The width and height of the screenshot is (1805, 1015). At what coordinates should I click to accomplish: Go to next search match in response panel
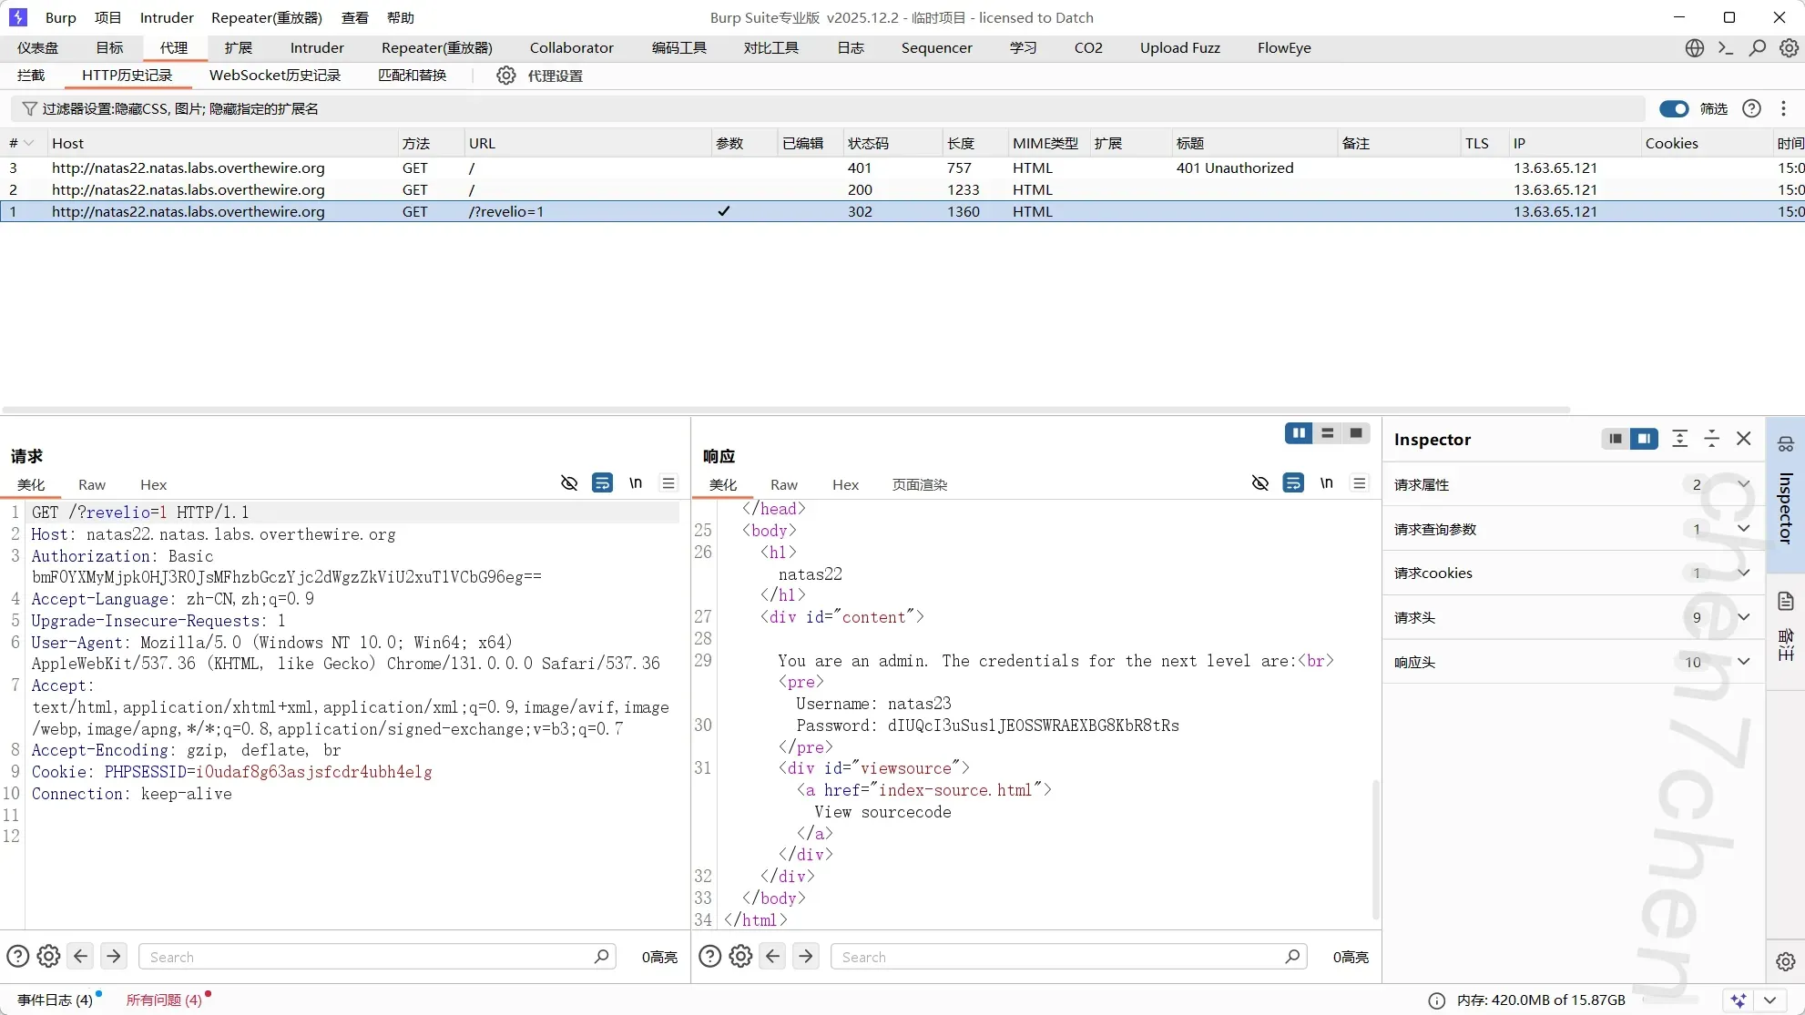pos(806,957)
